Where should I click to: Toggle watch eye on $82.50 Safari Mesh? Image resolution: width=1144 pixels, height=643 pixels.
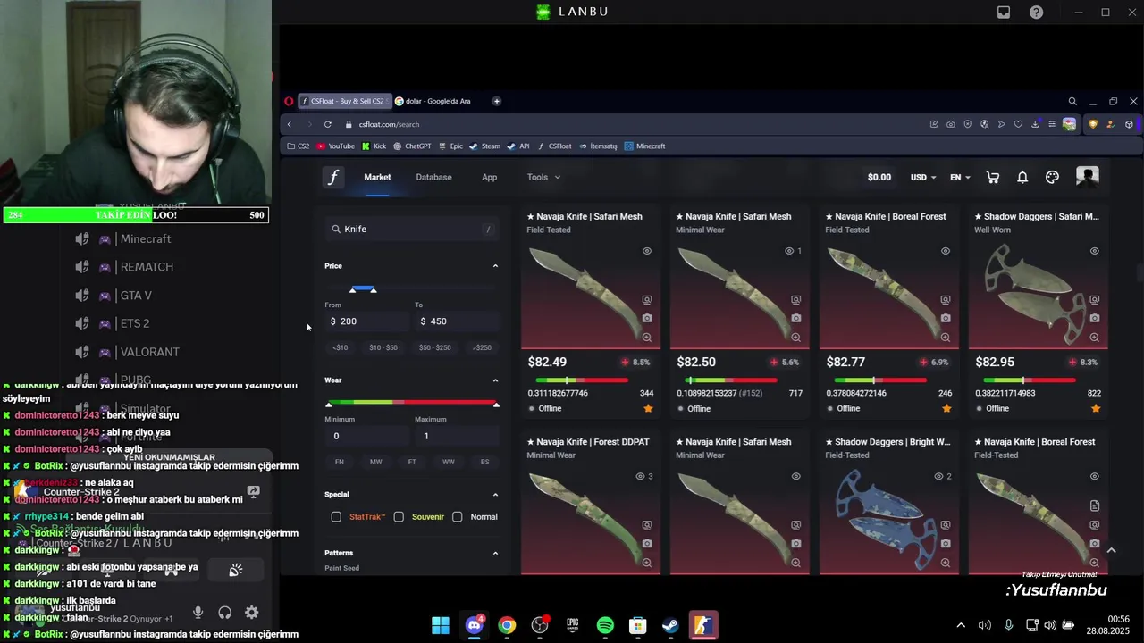(x=789, y=251)
